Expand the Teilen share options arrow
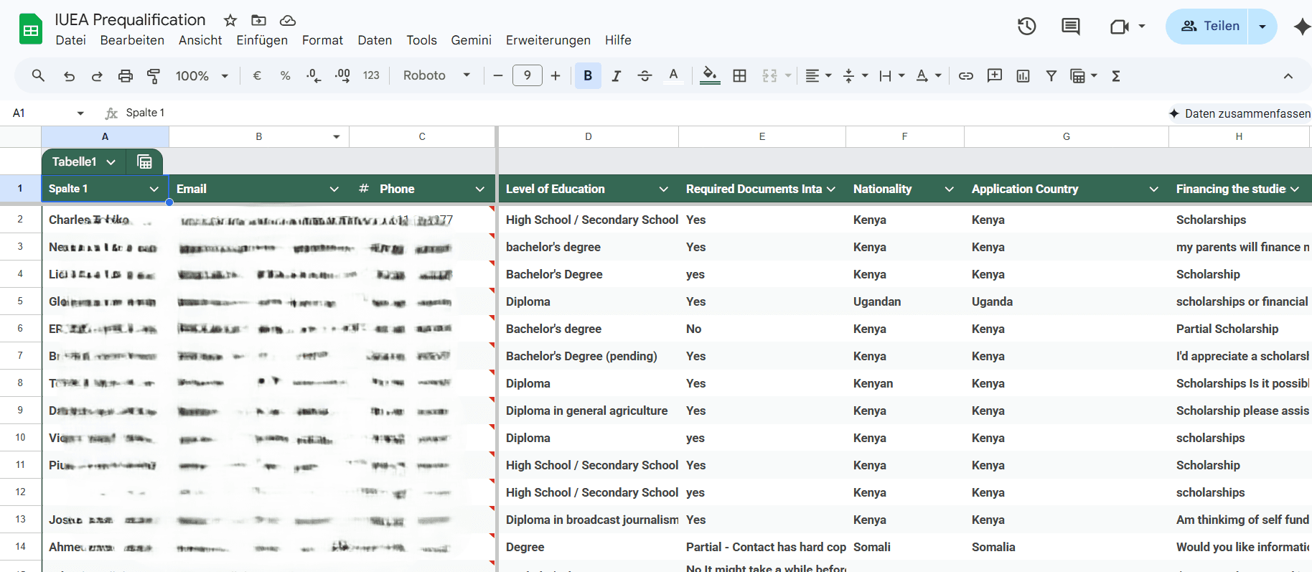 [1262, 27]
